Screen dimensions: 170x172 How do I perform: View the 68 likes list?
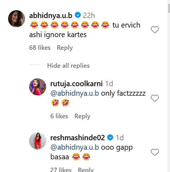pyautogui.click(x=40, y=48)
